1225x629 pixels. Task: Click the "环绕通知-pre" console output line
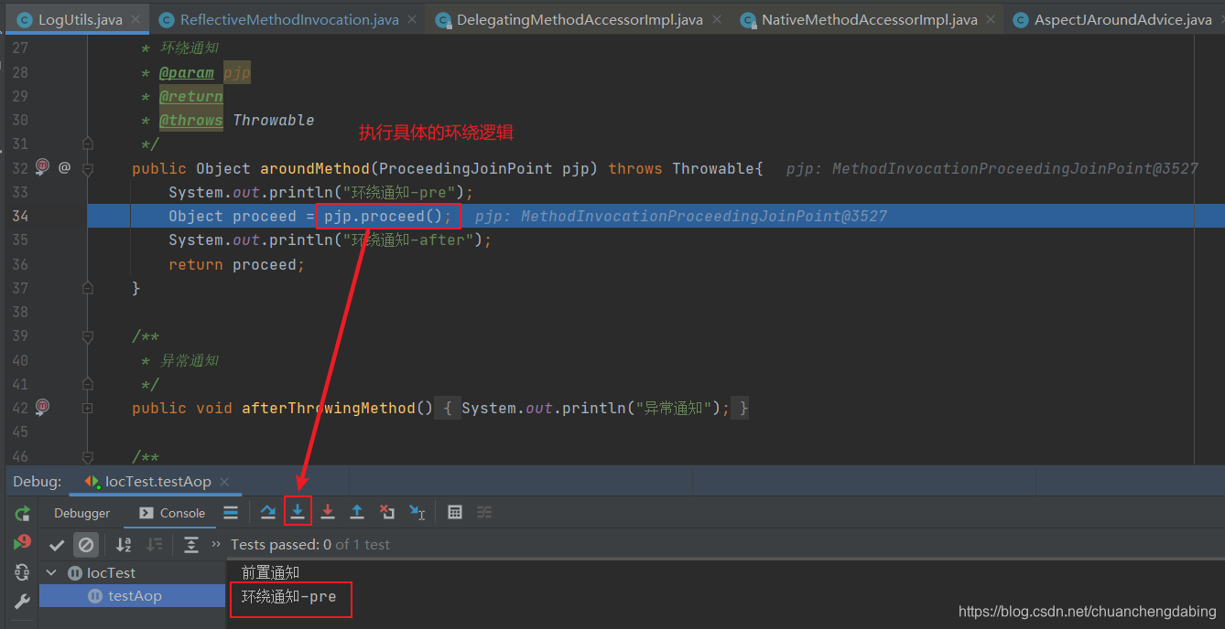(x=288, y=597)
